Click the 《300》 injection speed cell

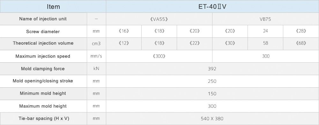tap(159, 56)
